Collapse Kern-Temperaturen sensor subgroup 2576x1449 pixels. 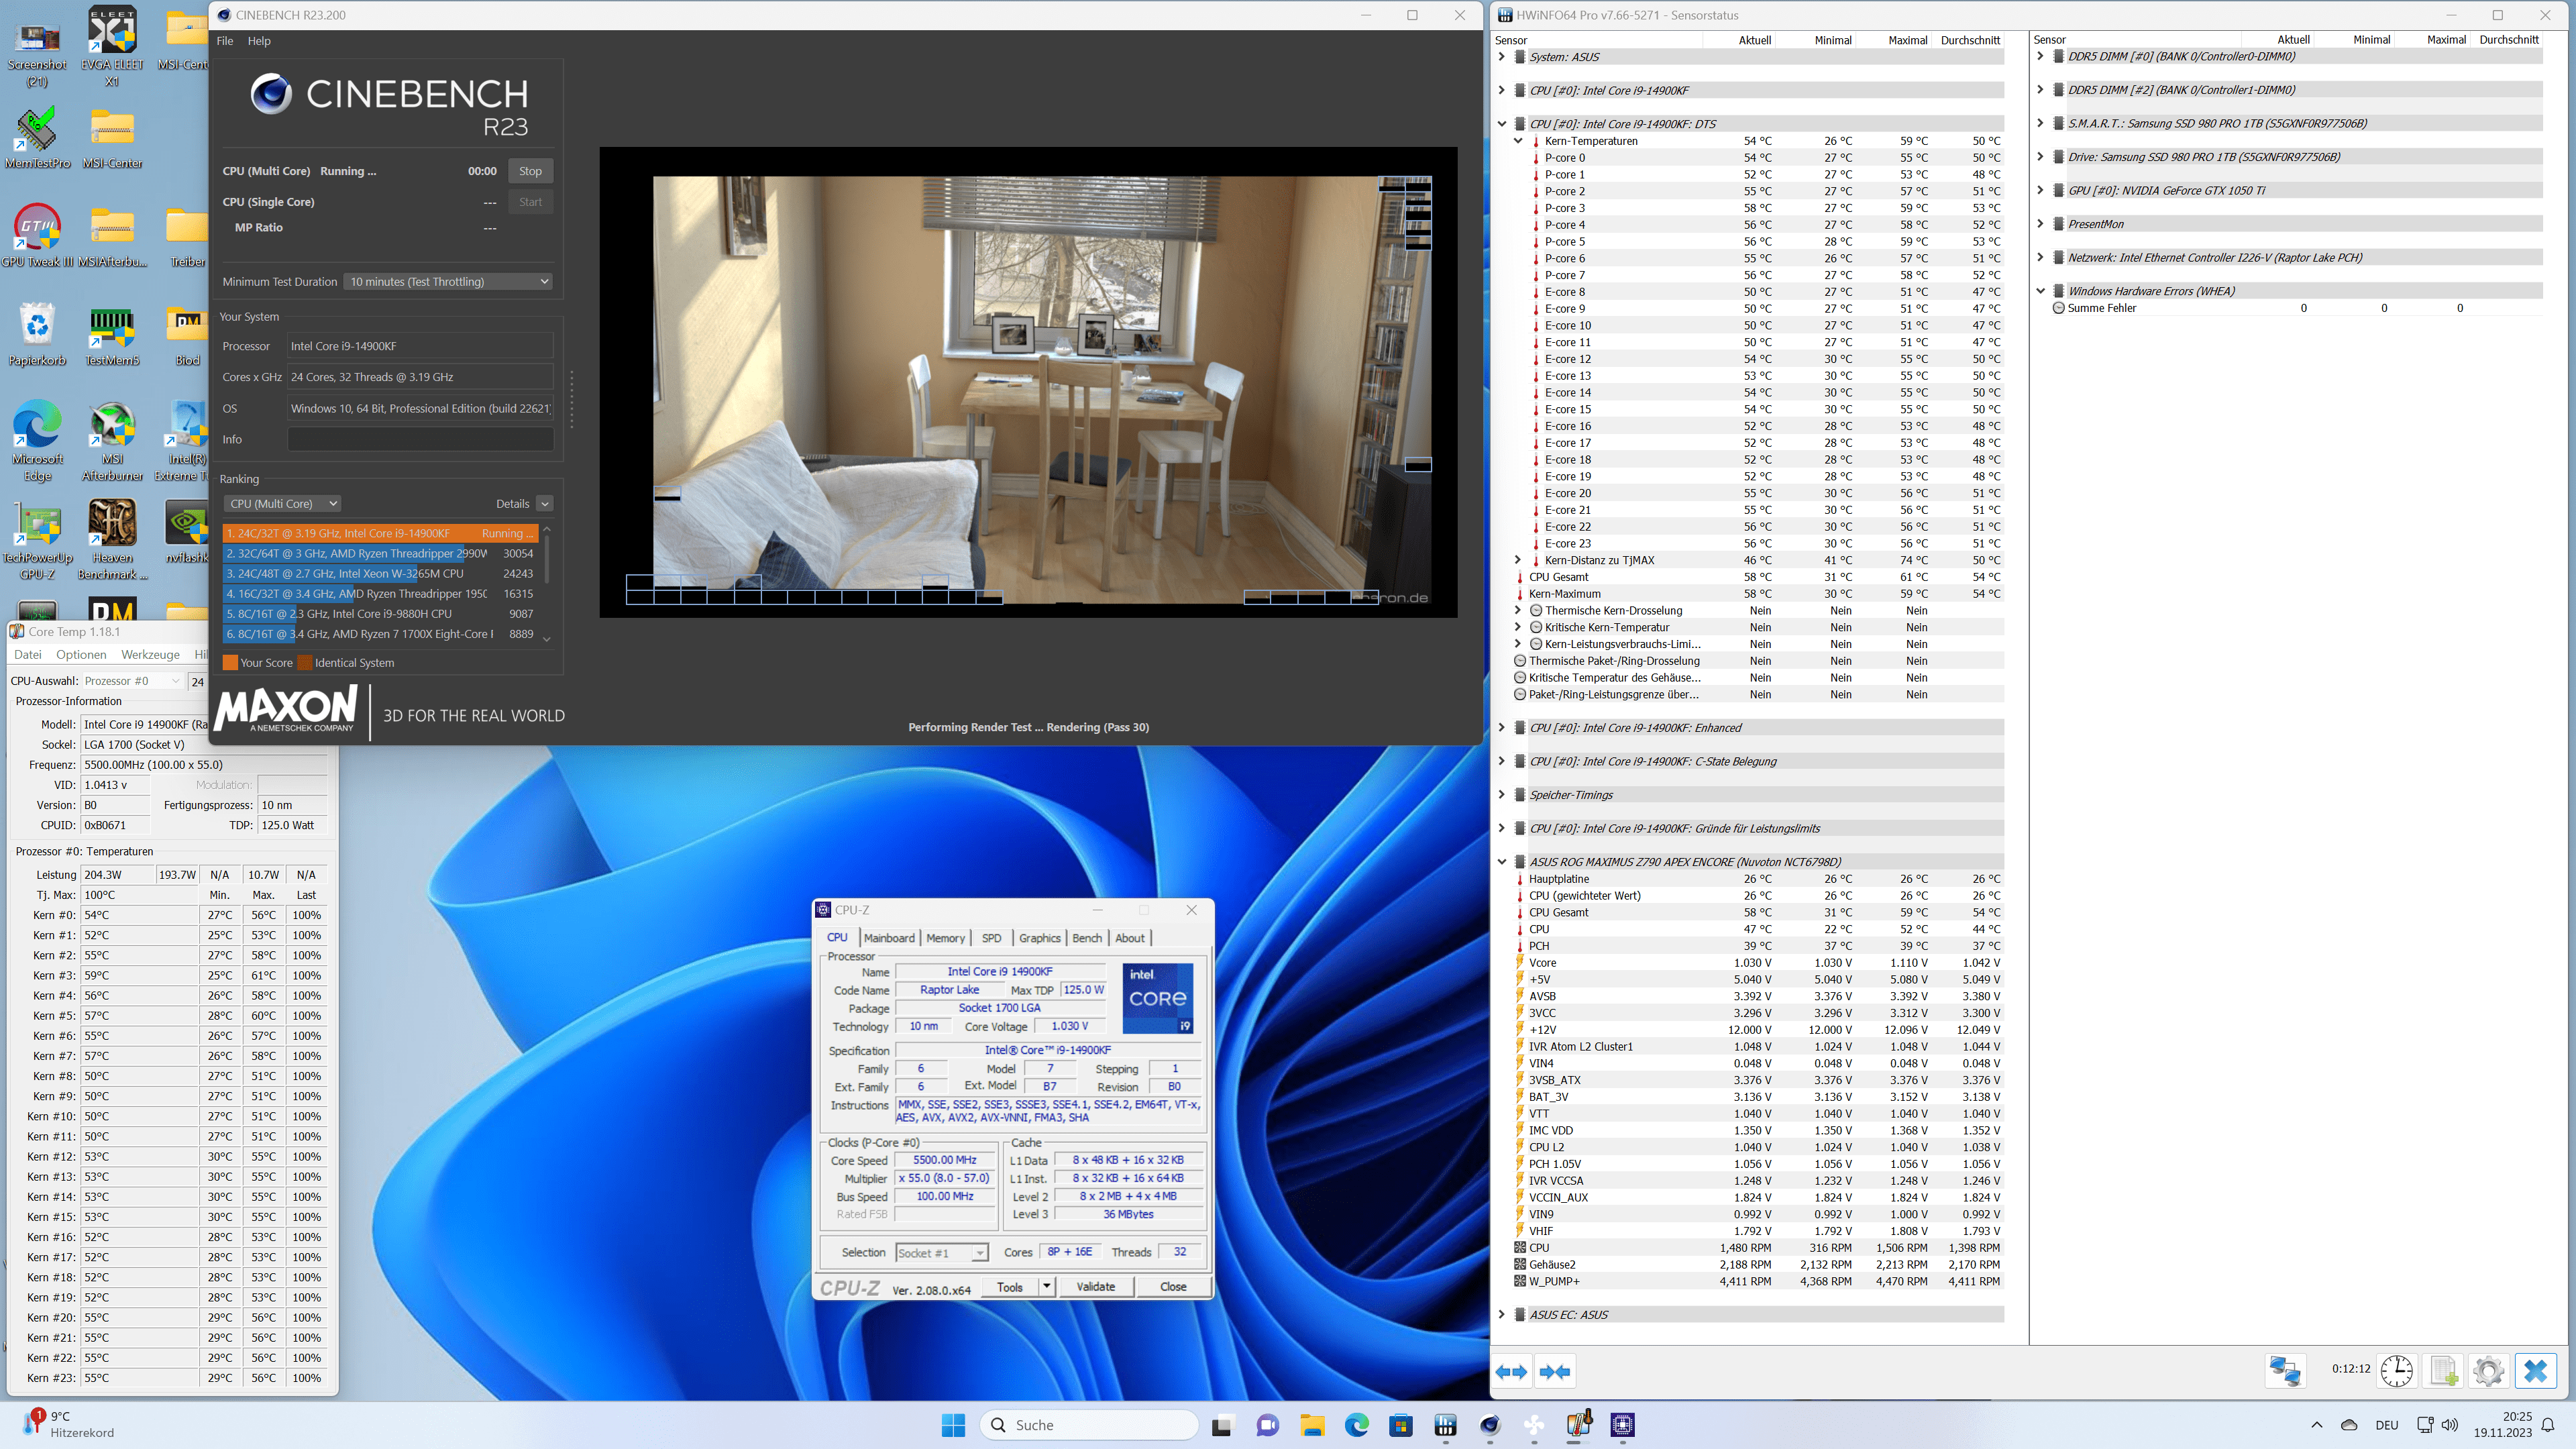click(x=1518, y=141)
